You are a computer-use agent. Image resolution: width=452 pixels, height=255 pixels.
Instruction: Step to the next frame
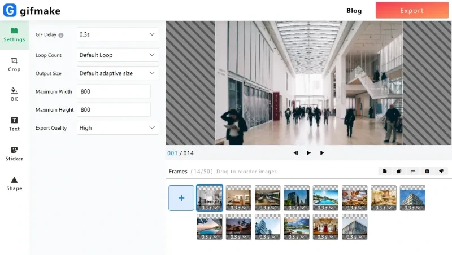pos(321,153)
